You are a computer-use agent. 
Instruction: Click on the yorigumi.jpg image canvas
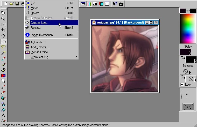[125, 58]
